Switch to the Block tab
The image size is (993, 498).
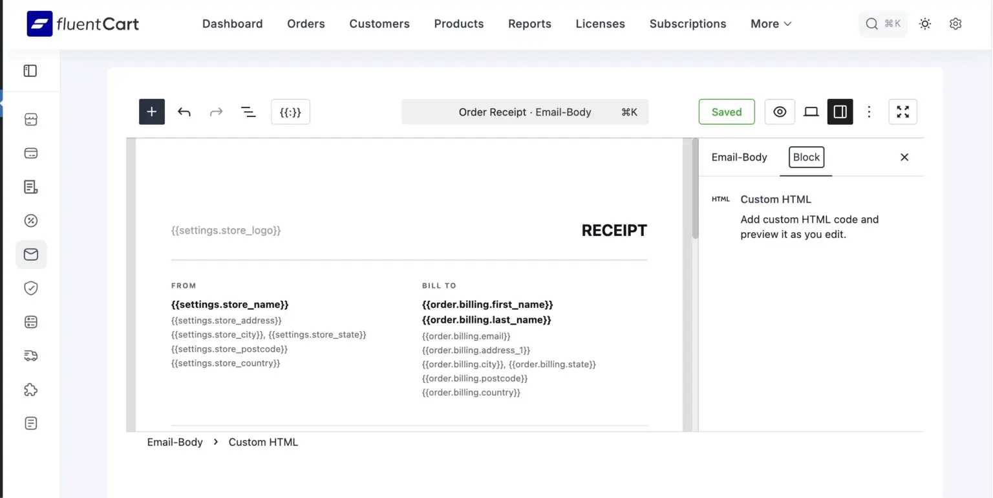click(x=806, y=157)
